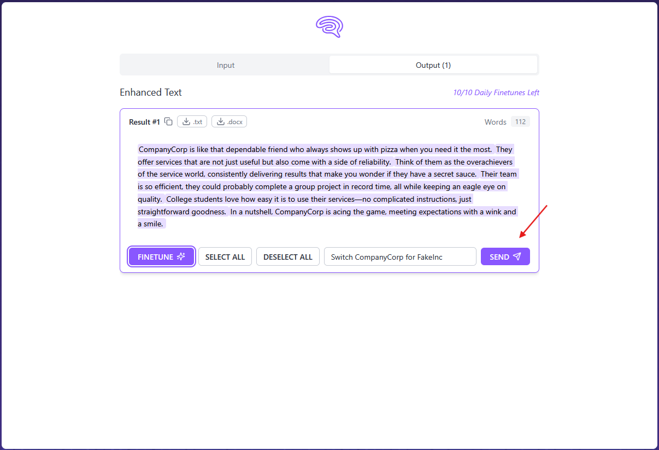
Task: Copy Result #1 text with copy icon
Action: [x=168, y=121]
